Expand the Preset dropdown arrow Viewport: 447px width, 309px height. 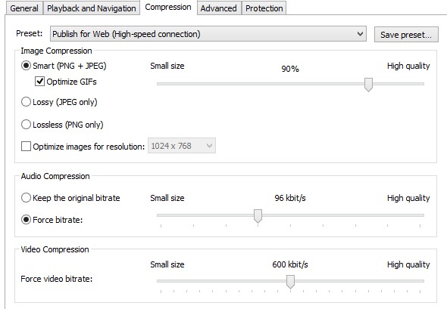point(360,34)
